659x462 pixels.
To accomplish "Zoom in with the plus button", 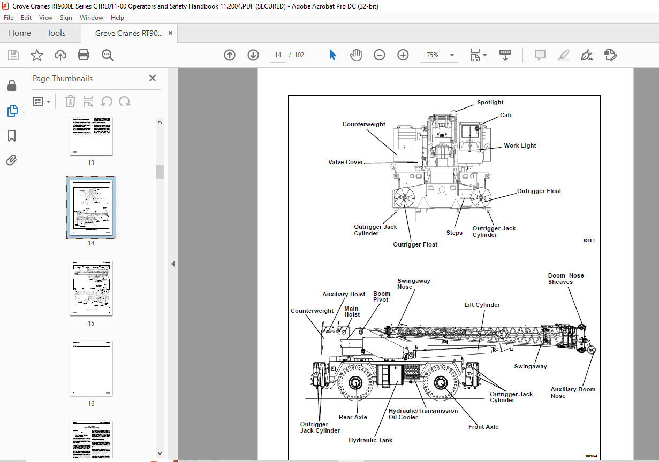I will tap(403, 55).
